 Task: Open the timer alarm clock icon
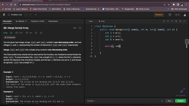tap(170, 15)
